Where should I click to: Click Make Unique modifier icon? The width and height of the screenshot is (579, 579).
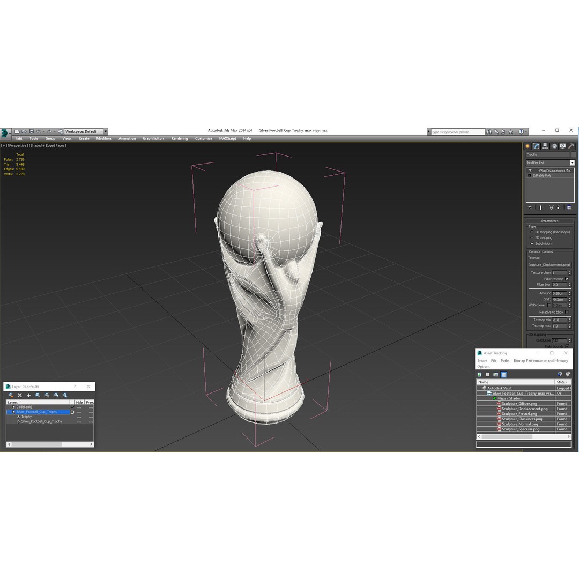click(551, 207)
